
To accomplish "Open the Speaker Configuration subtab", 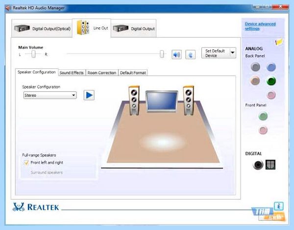I will point(37,72).
